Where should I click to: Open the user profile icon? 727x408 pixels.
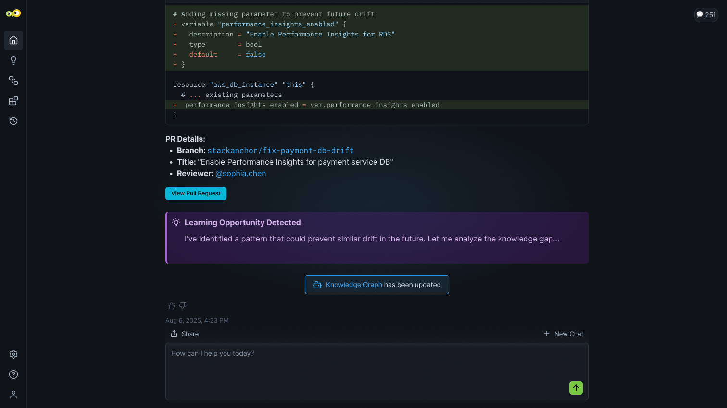click(13, 395)
